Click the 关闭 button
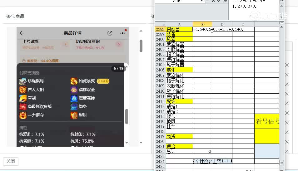The image size is (298, 171). (11, 161)
